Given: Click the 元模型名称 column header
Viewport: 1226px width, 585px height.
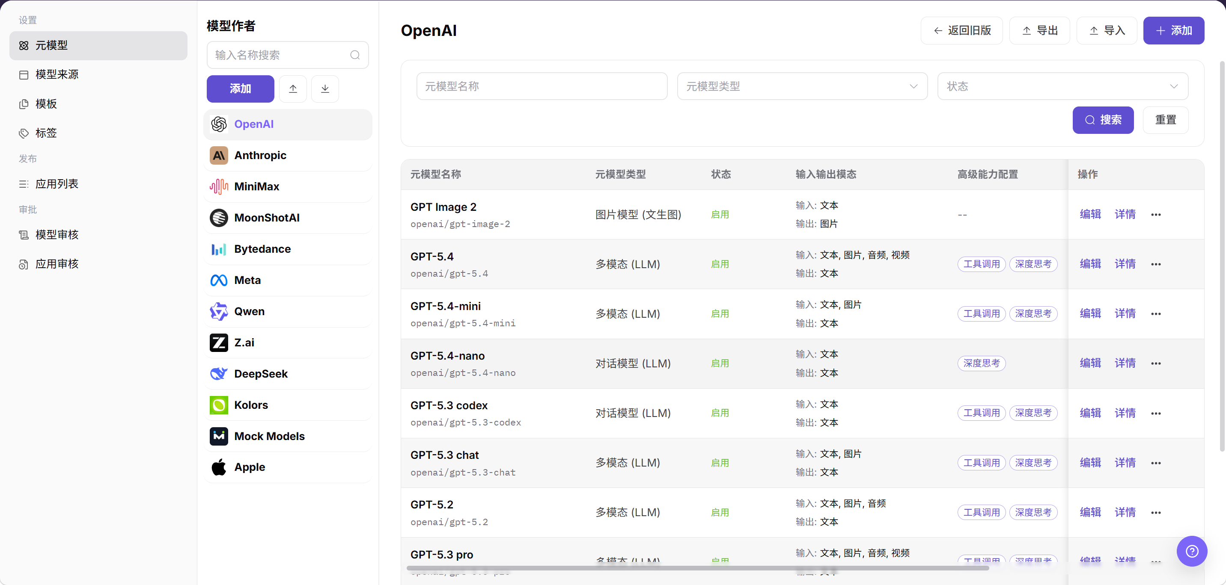Looking at the screenshot, I should click(x=435, y=174).
